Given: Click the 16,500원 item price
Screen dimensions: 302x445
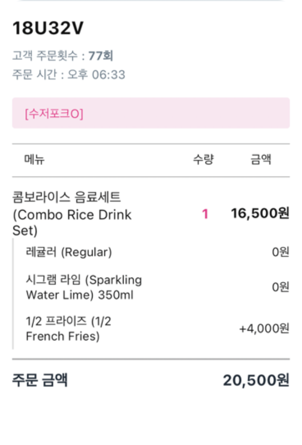Looking at the screenshot, I should [x=260, y=214].
